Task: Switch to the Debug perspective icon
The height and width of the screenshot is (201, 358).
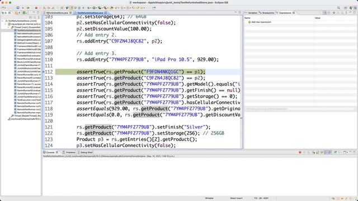Action: 355,8
